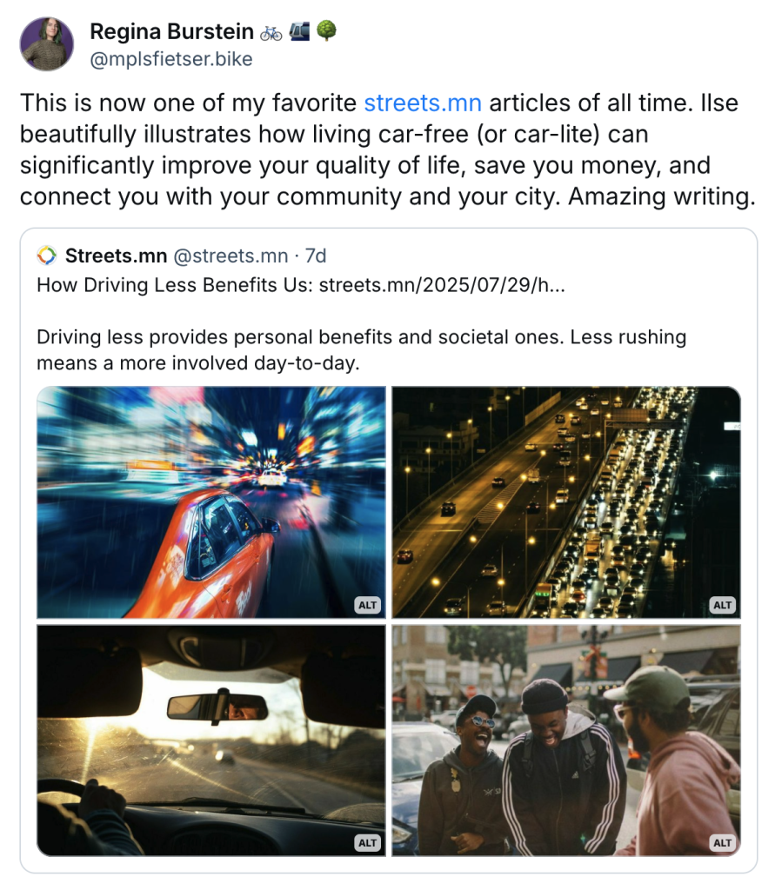Open the Streets.mn author name in quote

coord(116,256)
